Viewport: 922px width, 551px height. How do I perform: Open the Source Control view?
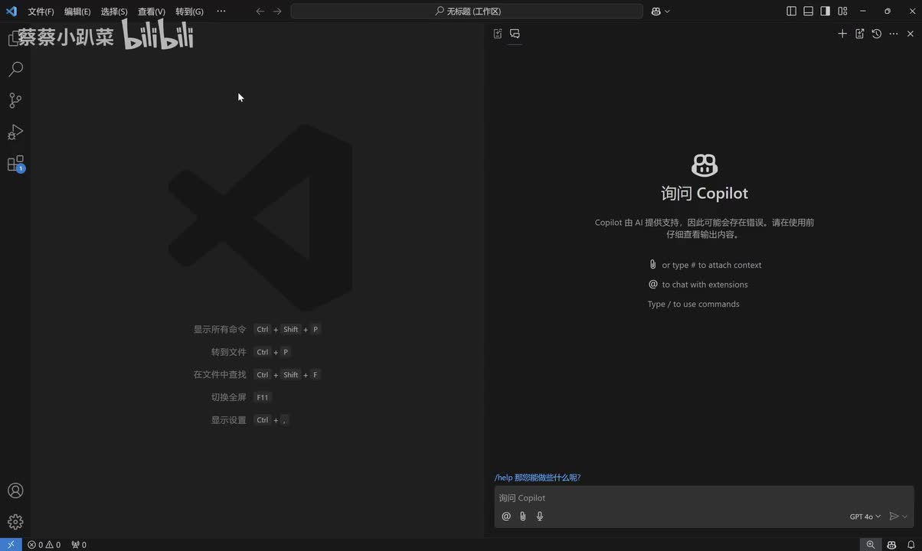[x=15, y=100]
